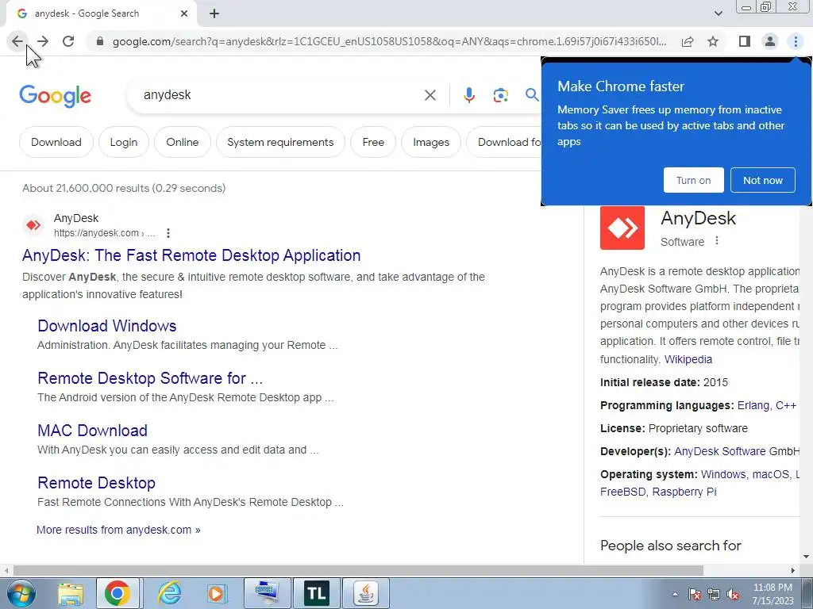Image resolution: width=813 pixels, height=609 pixels.
Task: Clear the search box with the X icon
Action: point(430,95)
